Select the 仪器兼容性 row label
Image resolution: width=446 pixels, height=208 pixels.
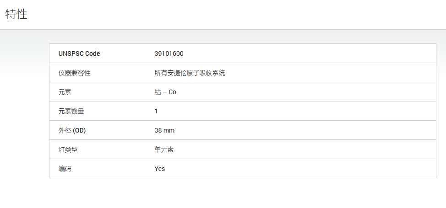tap(74, 73)
